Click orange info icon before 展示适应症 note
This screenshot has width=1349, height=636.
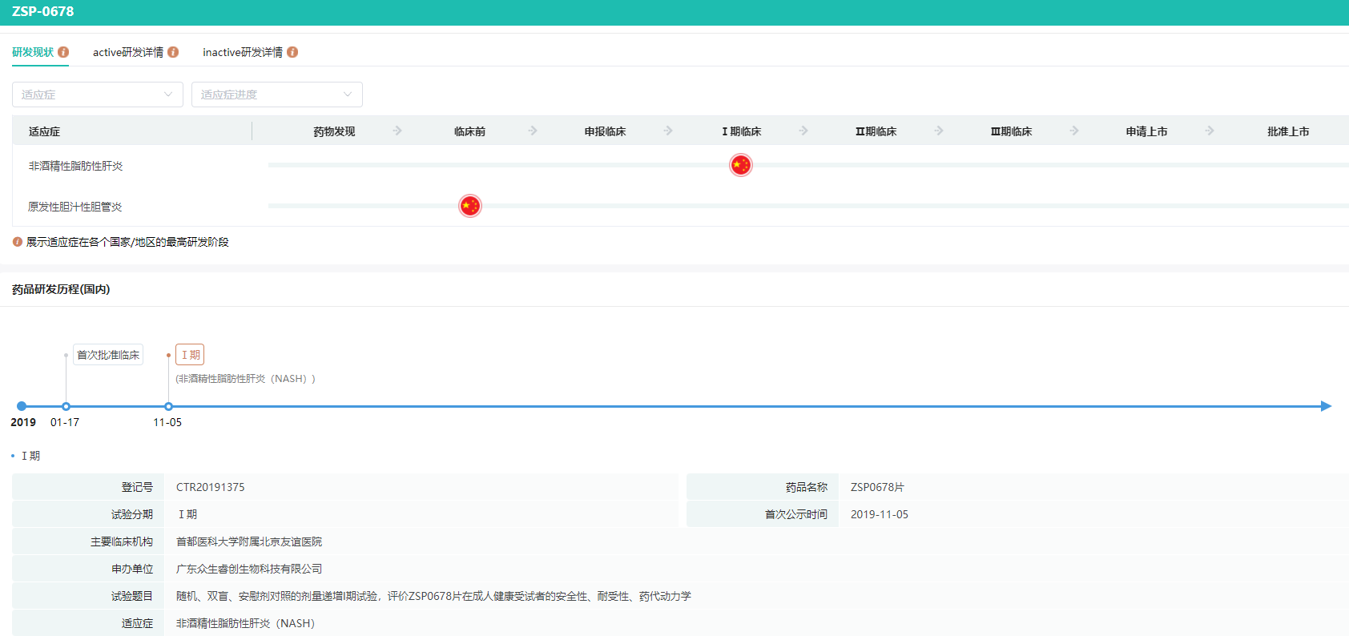click(18, 242)
